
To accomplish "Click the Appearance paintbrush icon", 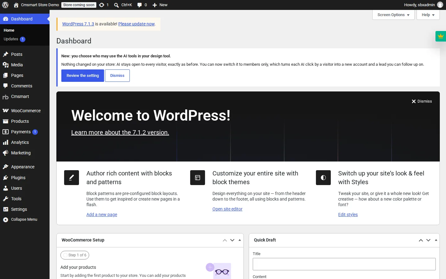I will click(6, 167).
